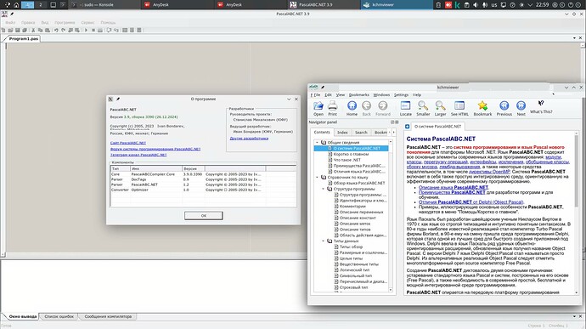
Task: Open the View menu in kchmviewer
Action: 341,94
